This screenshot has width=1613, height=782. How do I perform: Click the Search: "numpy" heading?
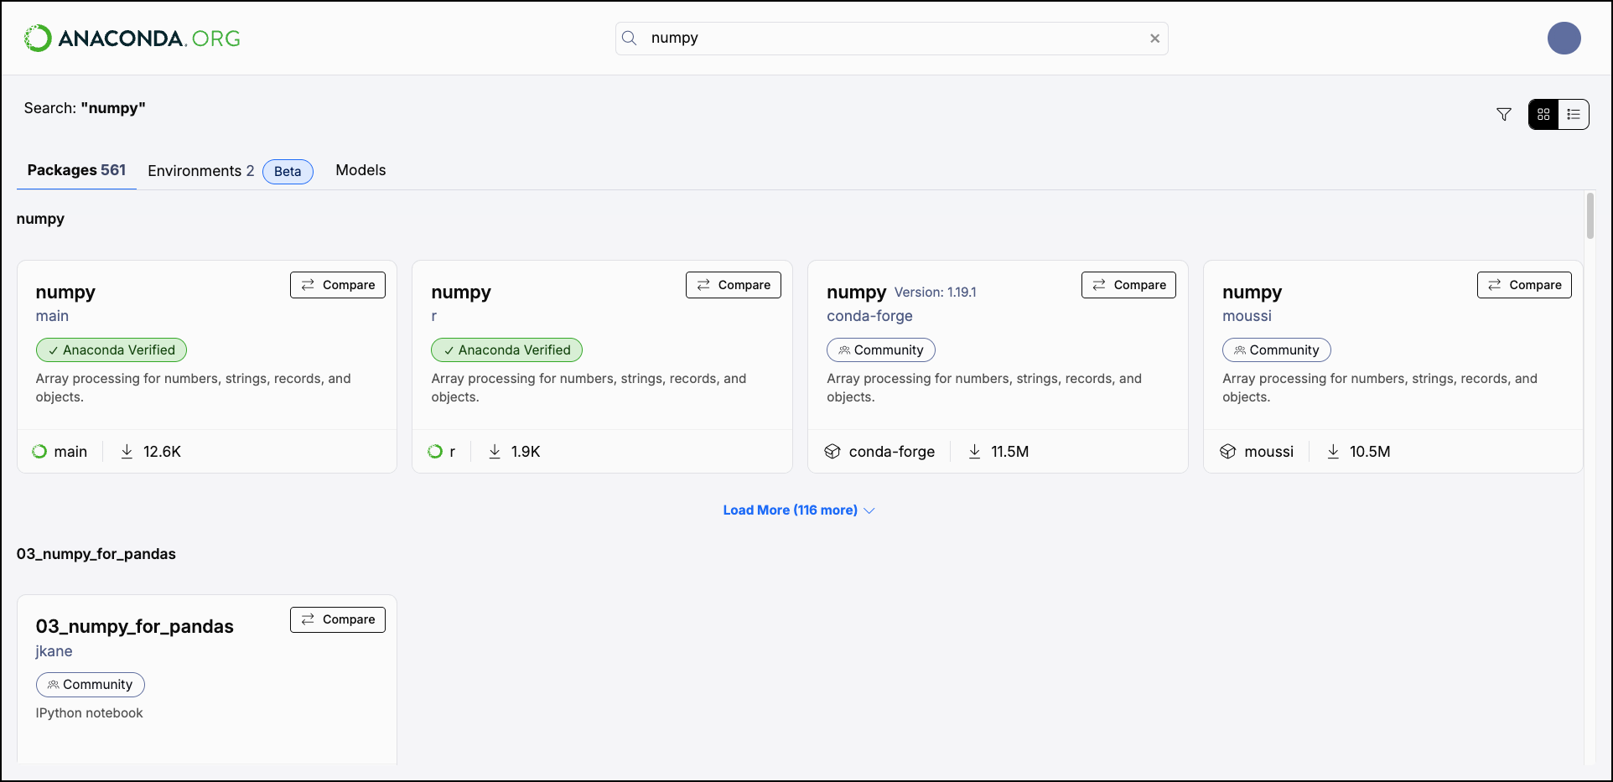tap(85, 108)
